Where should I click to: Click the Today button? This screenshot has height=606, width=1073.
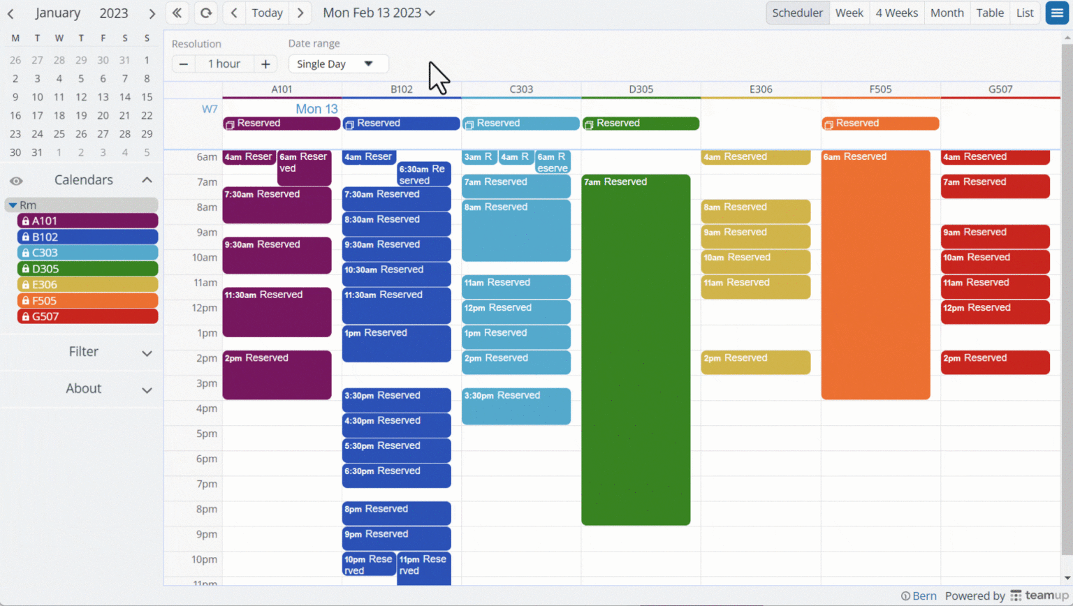267,13
